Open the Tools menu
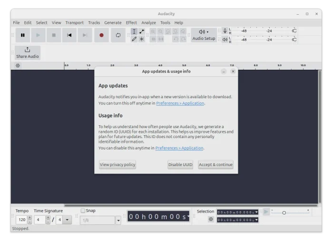The image size is (333, 241). 165,23
